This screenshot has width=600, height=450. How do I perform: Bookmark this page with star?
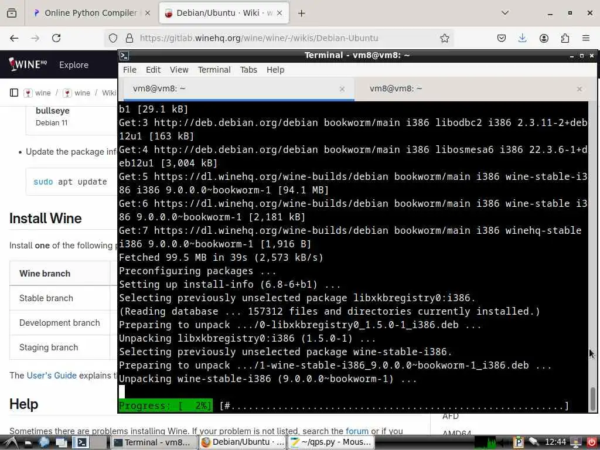click(444, 38)
